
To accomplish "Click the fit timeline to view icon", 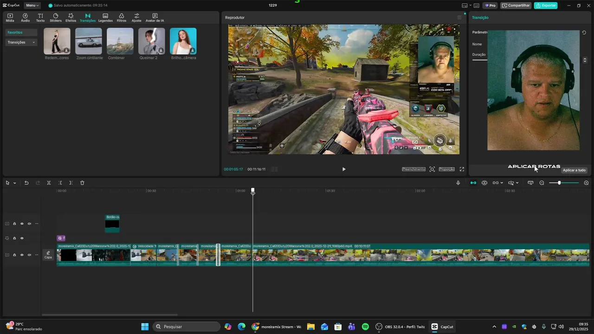I will pyautogui.click(x=530, y=183).
